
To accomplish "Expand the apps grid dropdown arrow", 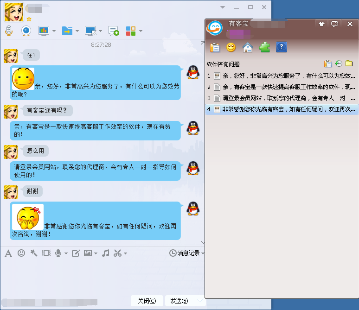I will tap(141, 31).
